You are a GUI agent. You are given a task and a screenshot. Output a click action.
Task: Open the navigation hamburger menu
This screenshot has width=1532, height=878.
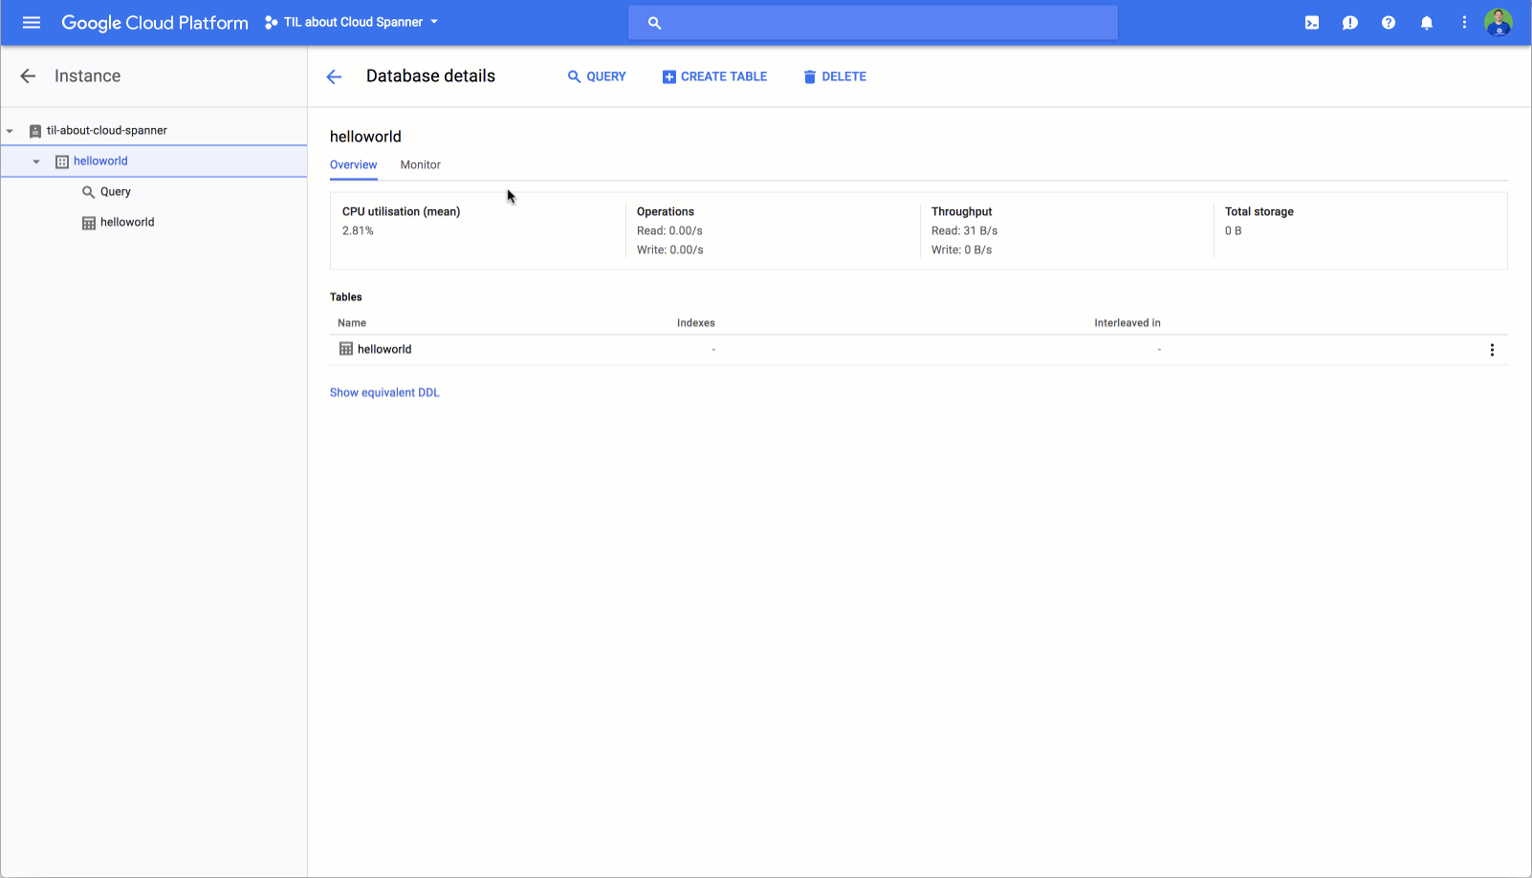32,22
